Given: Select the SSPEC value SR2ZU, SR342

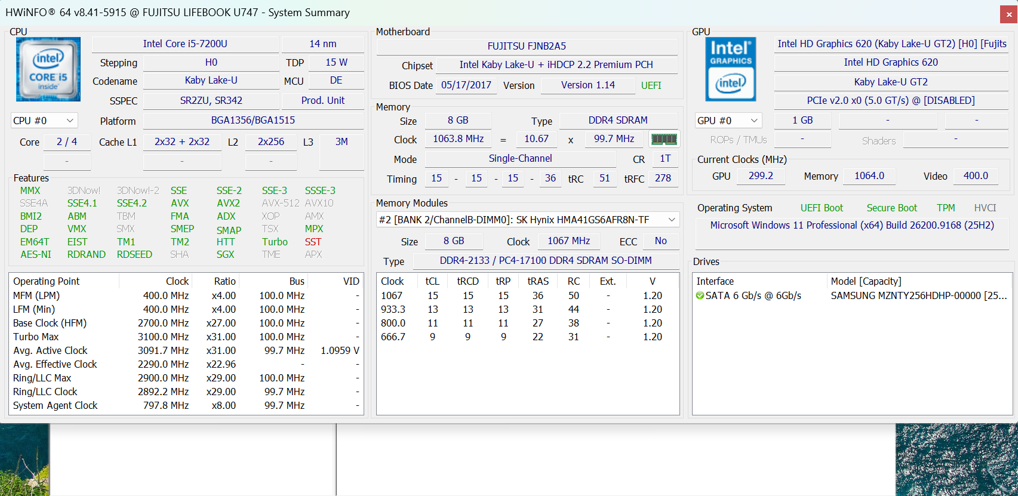Looking at the screenshot, I should coord(211,100).
